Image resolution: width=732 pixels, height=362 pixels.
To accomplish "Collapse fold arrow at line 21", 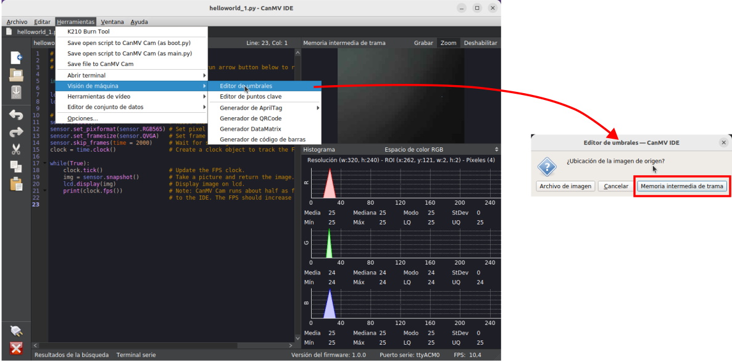I will click(45, 191).
